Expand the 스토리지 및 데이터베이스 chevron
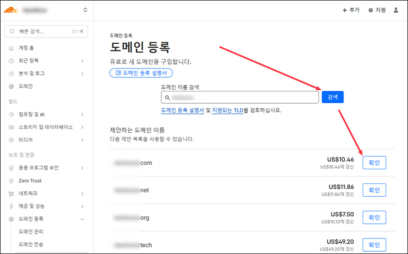The height and width of the screenshot is (254, 408). [x=82, y=127]
